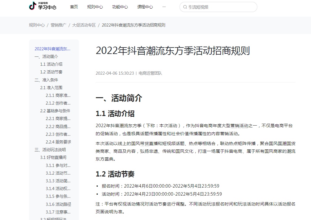Go to 功能中心 in top navigation
Viewport: 311px width, 220px height.
120,7
